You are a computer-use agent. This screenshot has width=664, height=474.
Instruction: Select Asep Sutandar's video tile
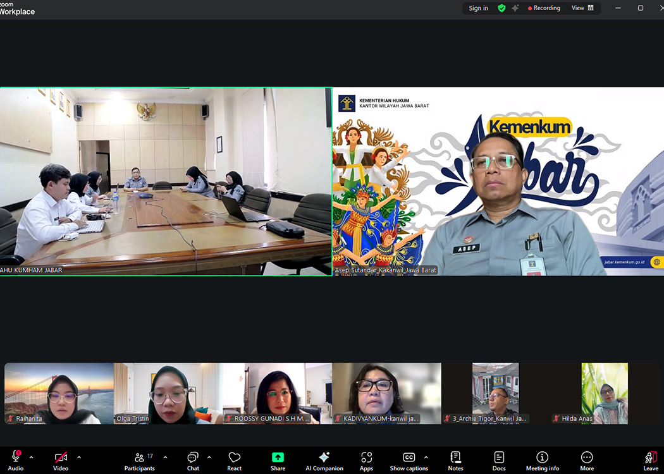pyautogui.click(x=498, y=181)
